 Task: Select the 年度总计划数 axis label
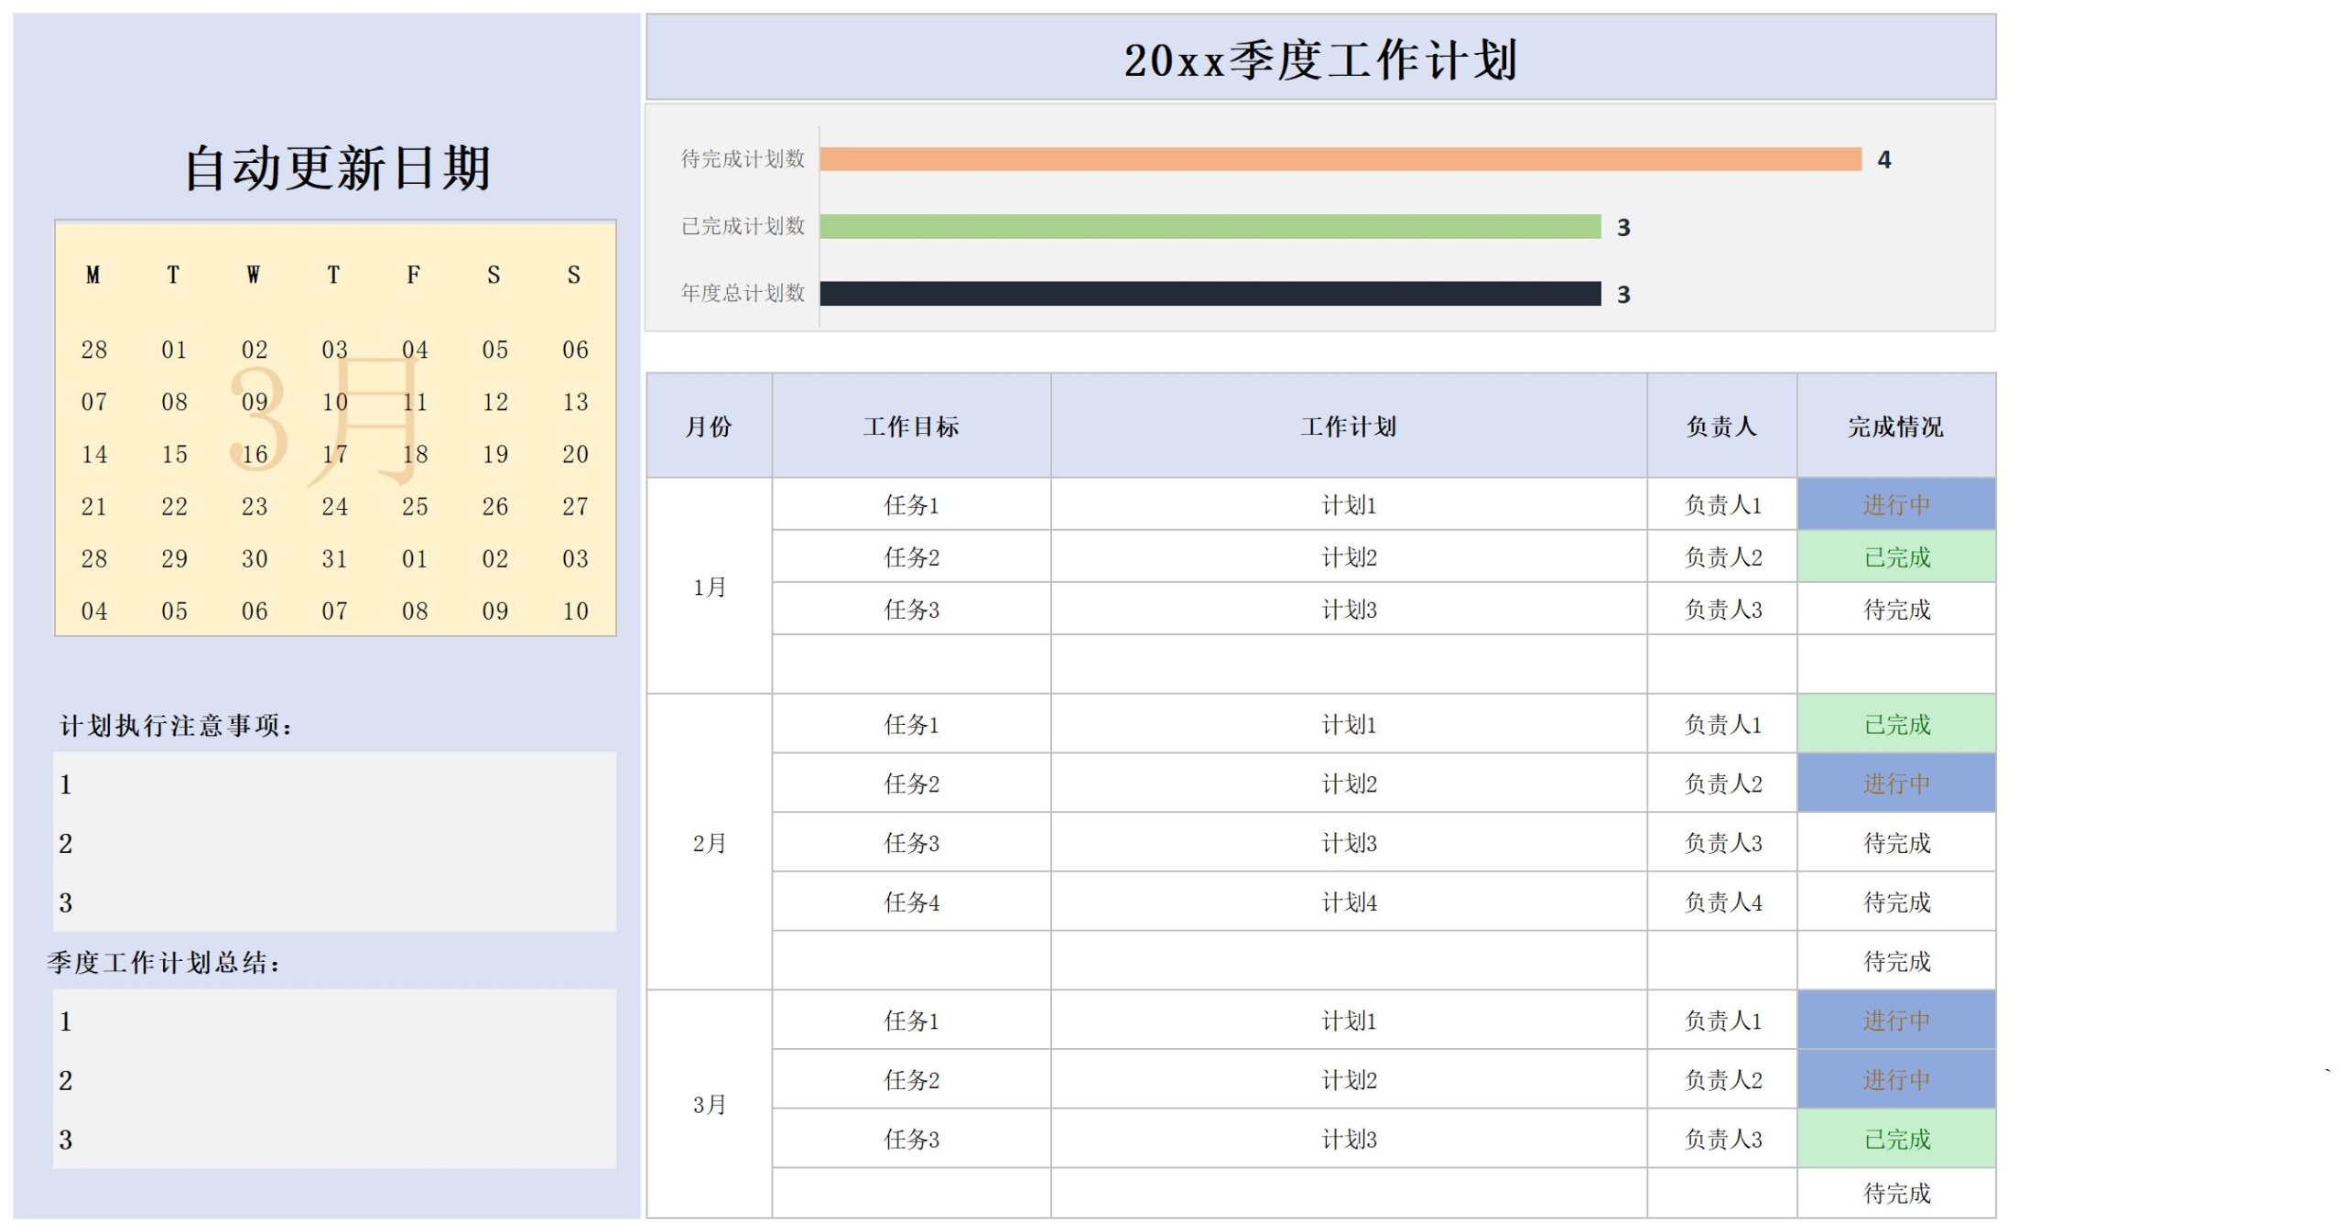point(743,293)
